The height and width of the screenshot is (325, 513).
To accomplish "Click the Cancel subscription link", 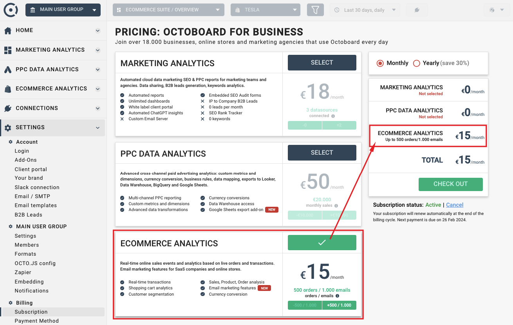I will (x=455, y=205).
